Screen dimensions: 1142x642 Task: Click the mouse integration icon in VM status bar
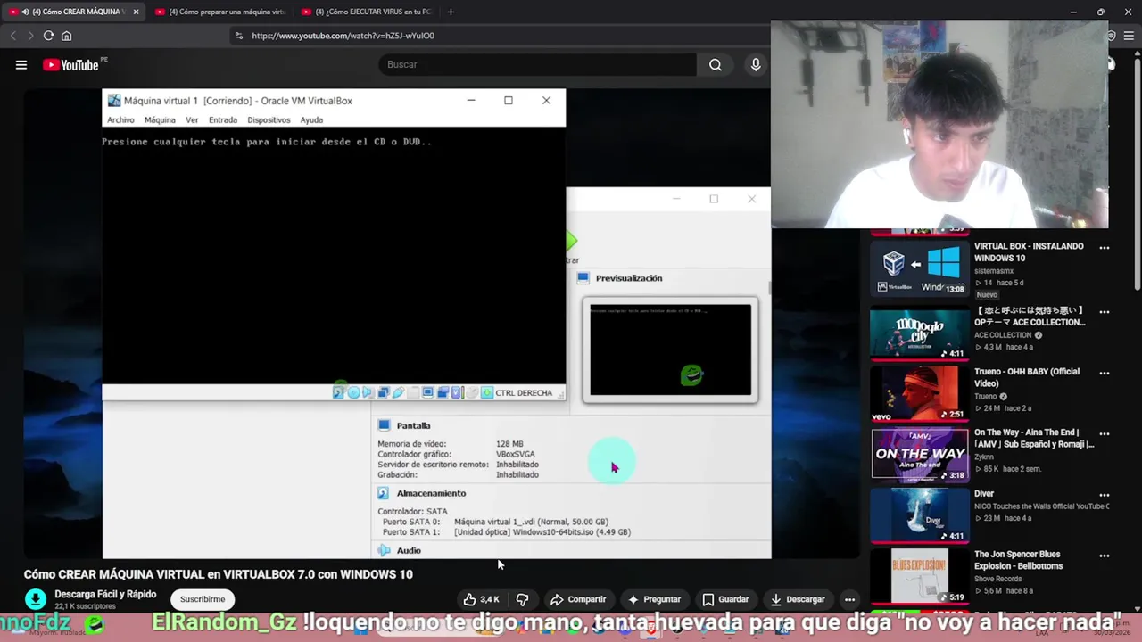coord(473,392)
